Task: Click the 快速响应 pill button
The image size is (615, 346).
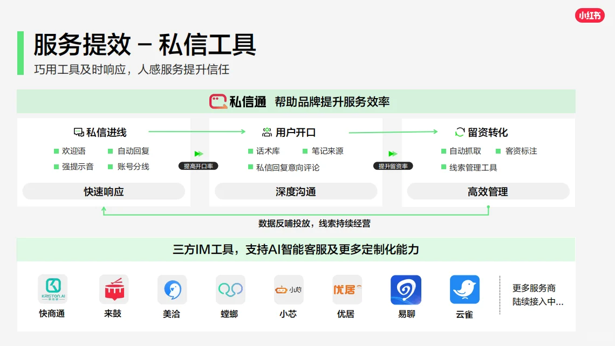Action: [x=104, y=191]
